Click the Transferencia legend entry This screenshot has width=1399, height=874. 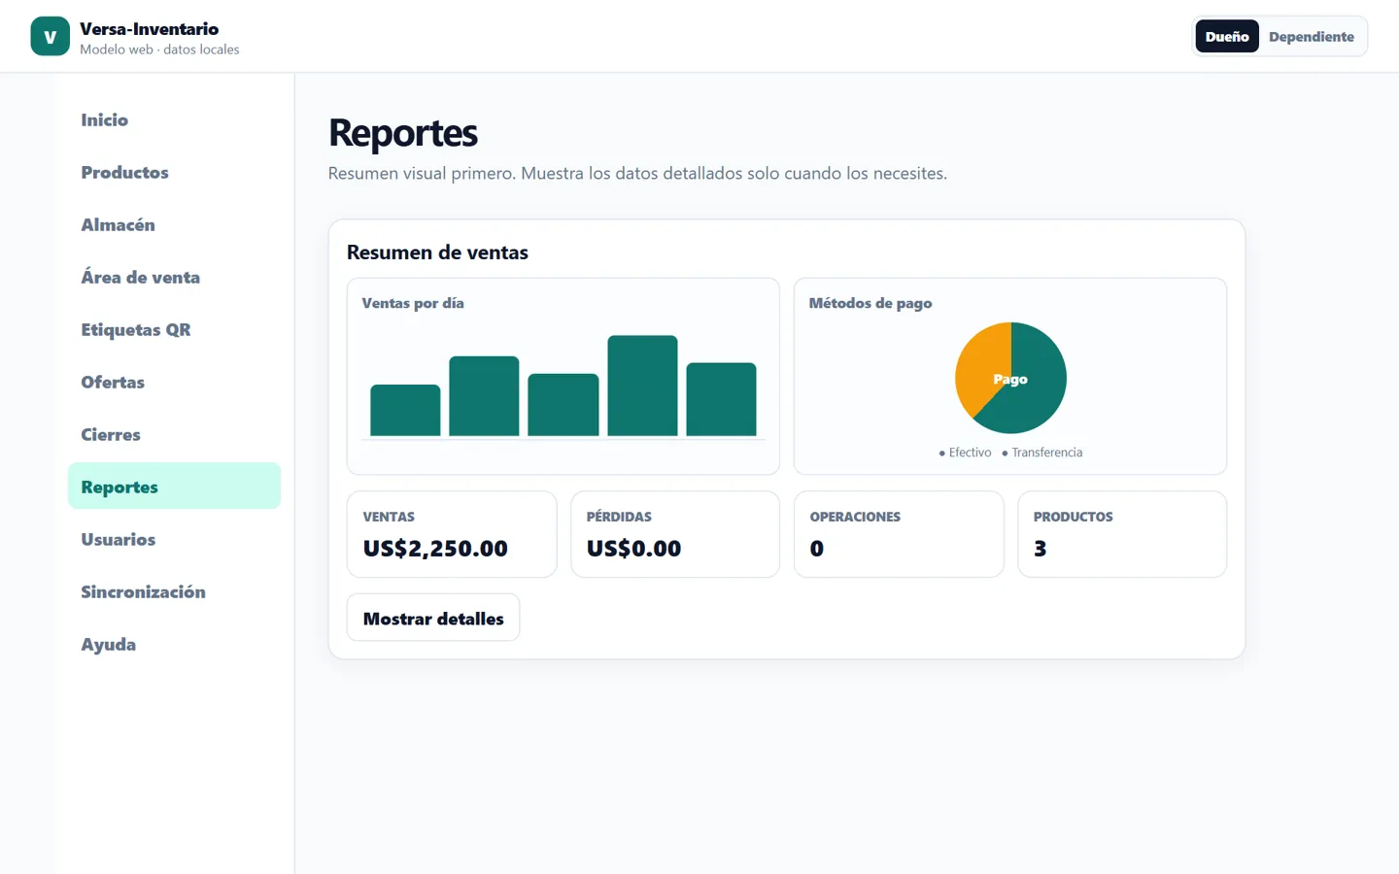click(x=1041, y=453)
